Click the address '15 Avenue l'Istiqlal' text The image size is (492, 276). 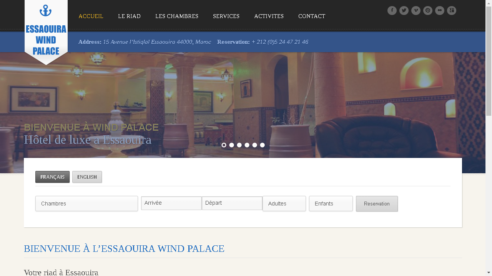[157, 42]
